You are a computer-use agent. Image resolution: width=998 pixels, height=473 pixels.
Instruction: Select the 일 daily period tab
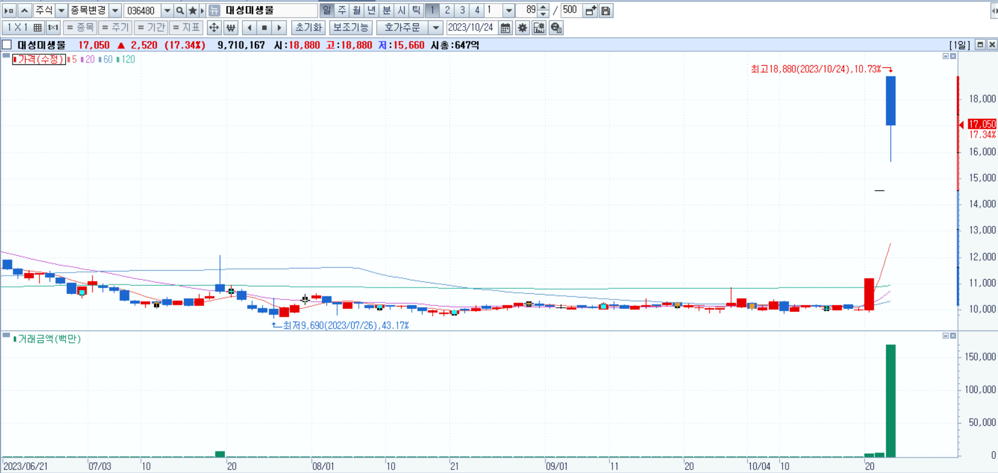tap(326, 11)
